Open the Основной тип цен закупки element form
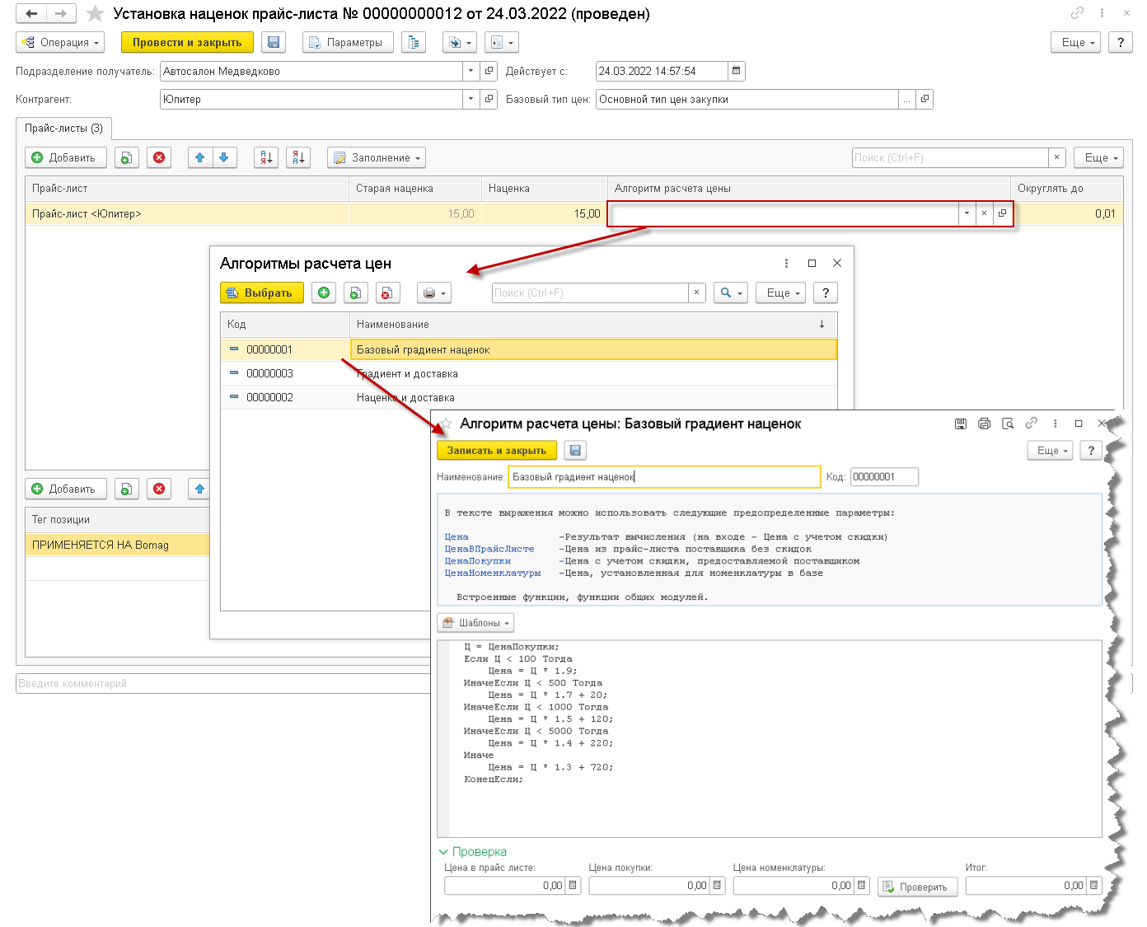1147x927 pixels. (x=925, y=99)
